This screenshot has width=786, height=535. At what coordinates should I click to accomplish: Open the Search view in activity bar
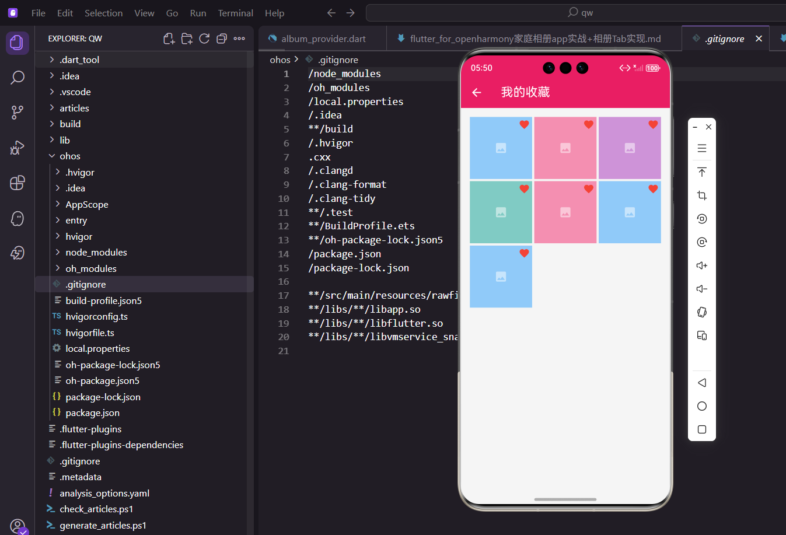(x=18, y=78)
